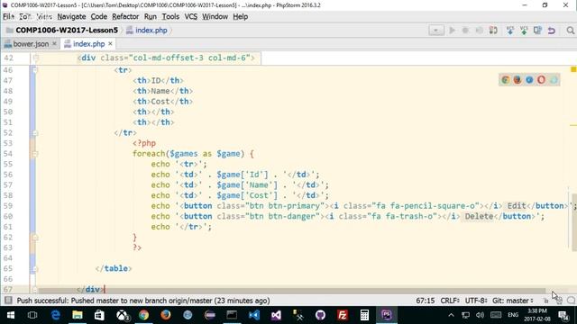
Task: Click the Compare with same repository version icon
Action: coord(537,30)
